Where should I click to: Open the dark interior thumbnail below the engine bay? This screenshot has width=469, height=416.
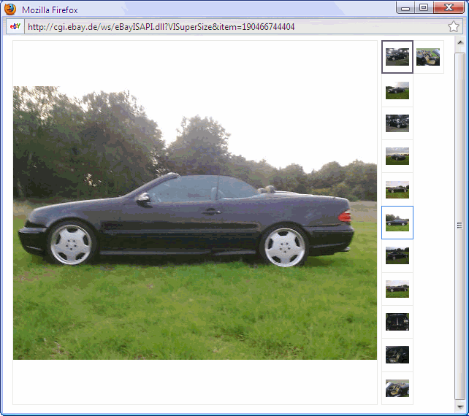397,355
